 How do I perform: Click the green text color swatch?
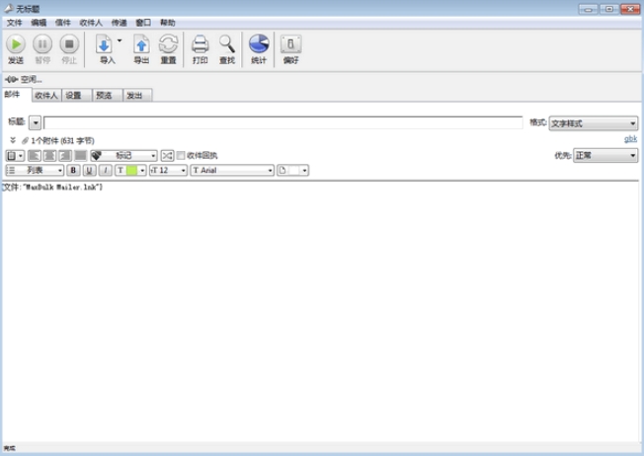131,170
